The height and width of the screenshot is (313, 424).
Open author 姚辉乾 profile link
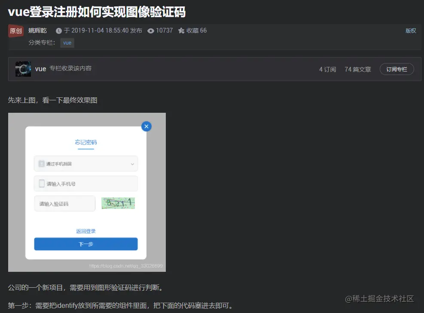point(37,30)
